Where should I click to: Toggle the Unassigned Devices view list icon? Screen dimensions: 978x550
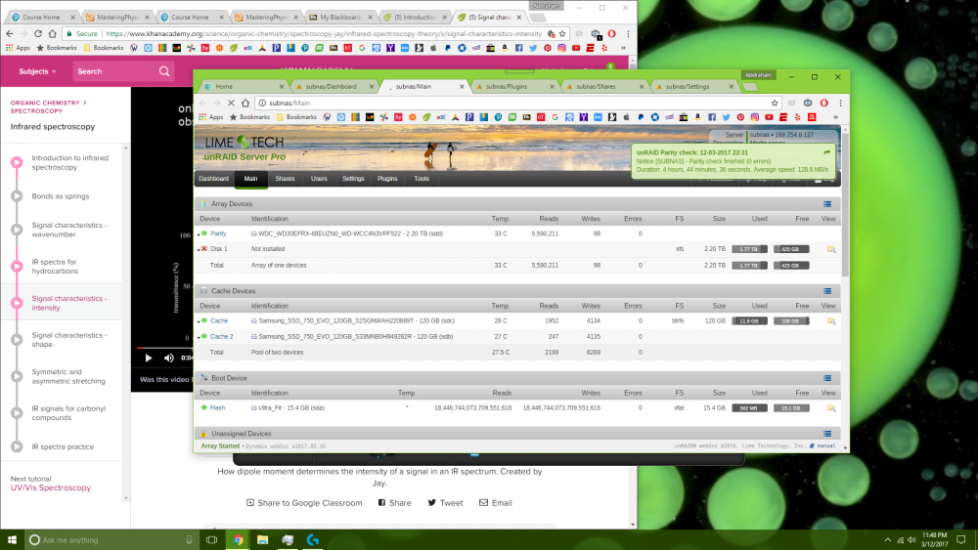pyautogui.click(x=827, y=434)
